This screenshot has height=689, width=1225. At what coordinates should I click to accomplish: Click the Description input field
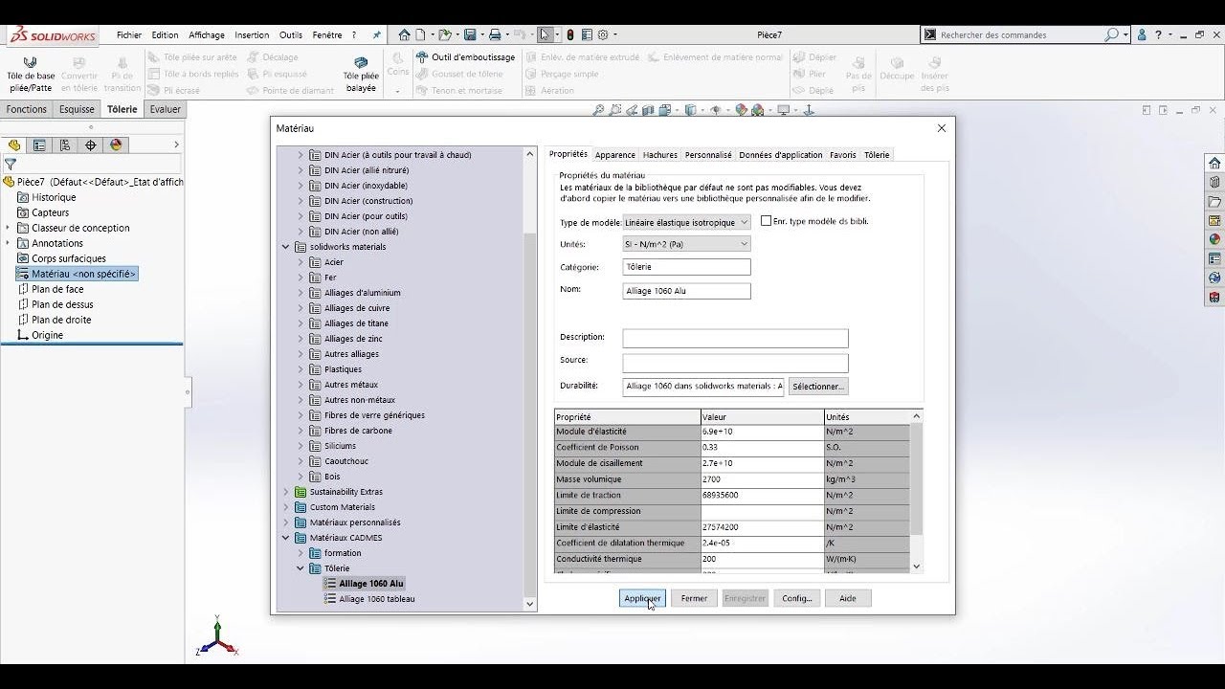tap(735, 338)
